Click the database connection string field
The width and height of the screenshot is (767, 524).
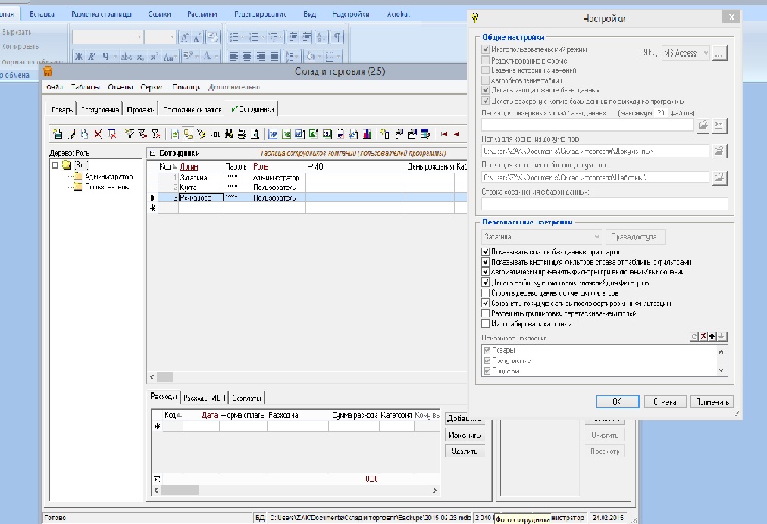click(x=604, y=204)
